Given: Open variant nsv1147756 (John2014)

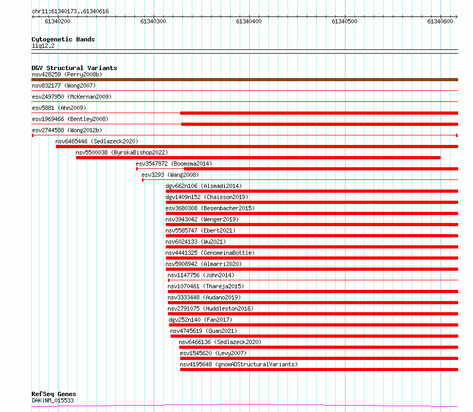Looking at the screenshot, I should coord(201,275).
